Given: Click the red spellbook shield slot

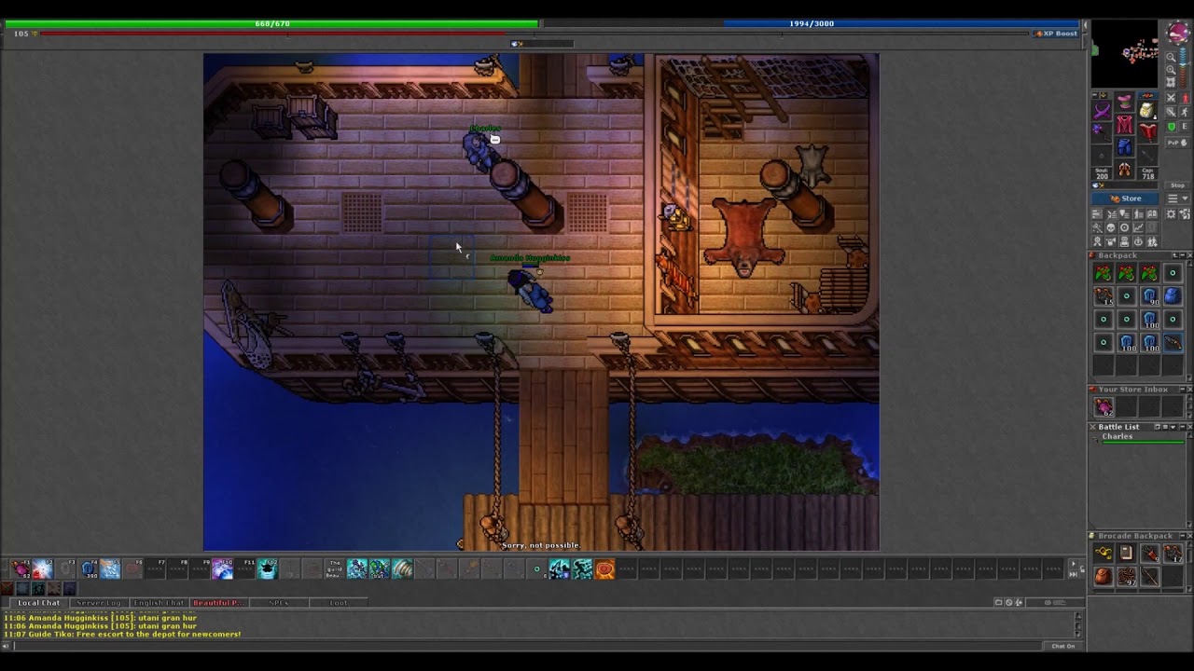Looking at the screenshot, I should pos(1147,132).
